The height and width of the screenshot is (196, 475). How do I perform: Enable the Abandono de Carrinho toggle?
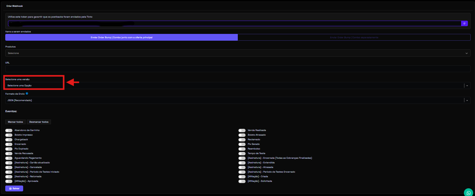pos(9,130)
